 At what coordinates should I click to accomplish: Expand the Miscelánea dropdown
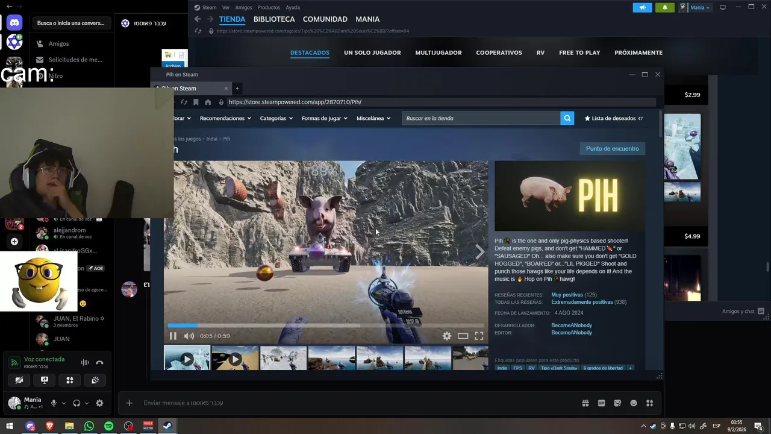click(373, 118)
